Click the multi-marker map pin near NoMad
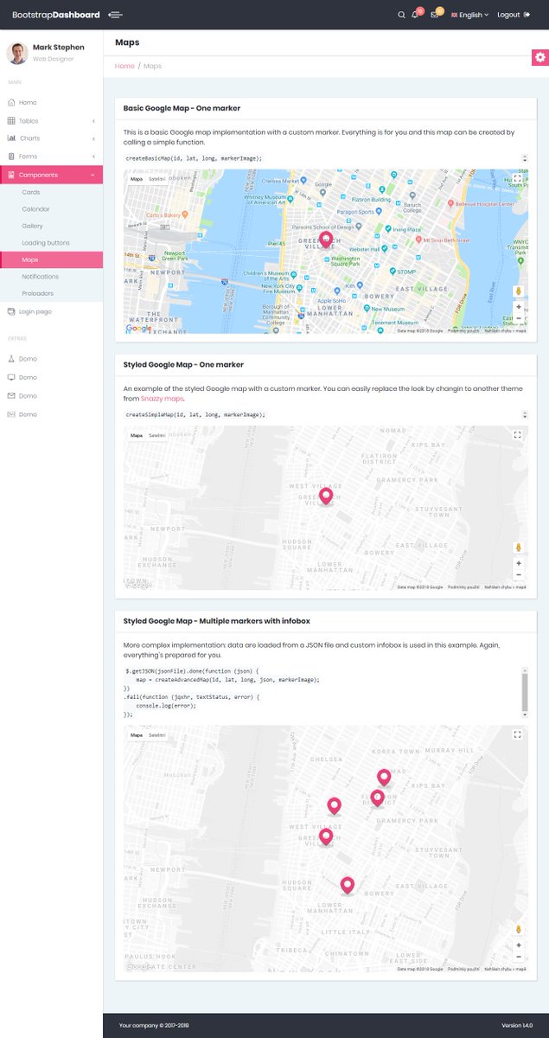 click(384, 778)
